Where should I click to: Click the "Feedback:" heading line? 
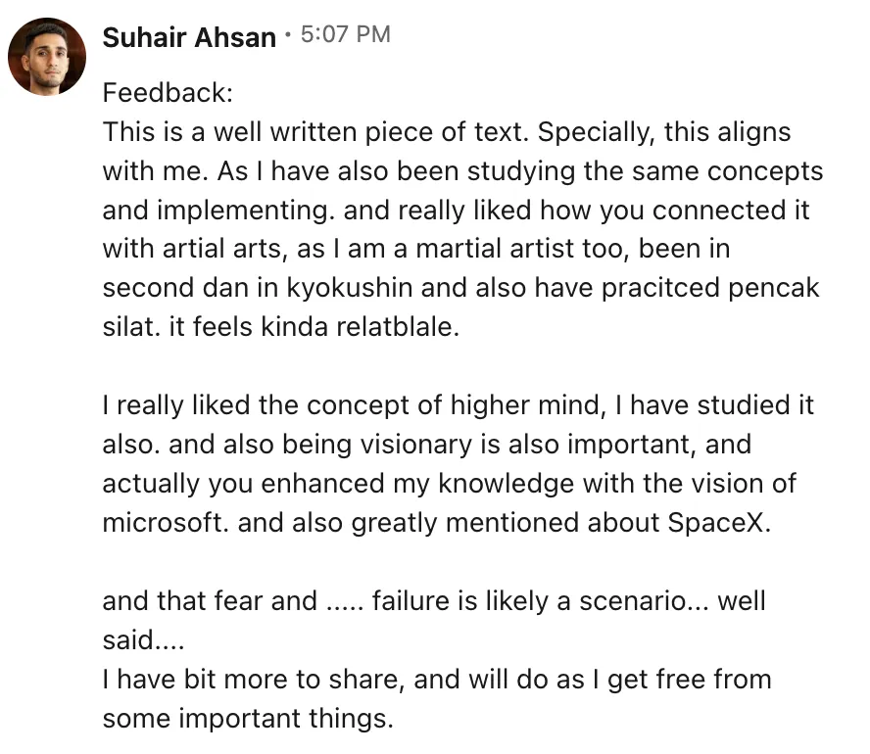point(168,93)
